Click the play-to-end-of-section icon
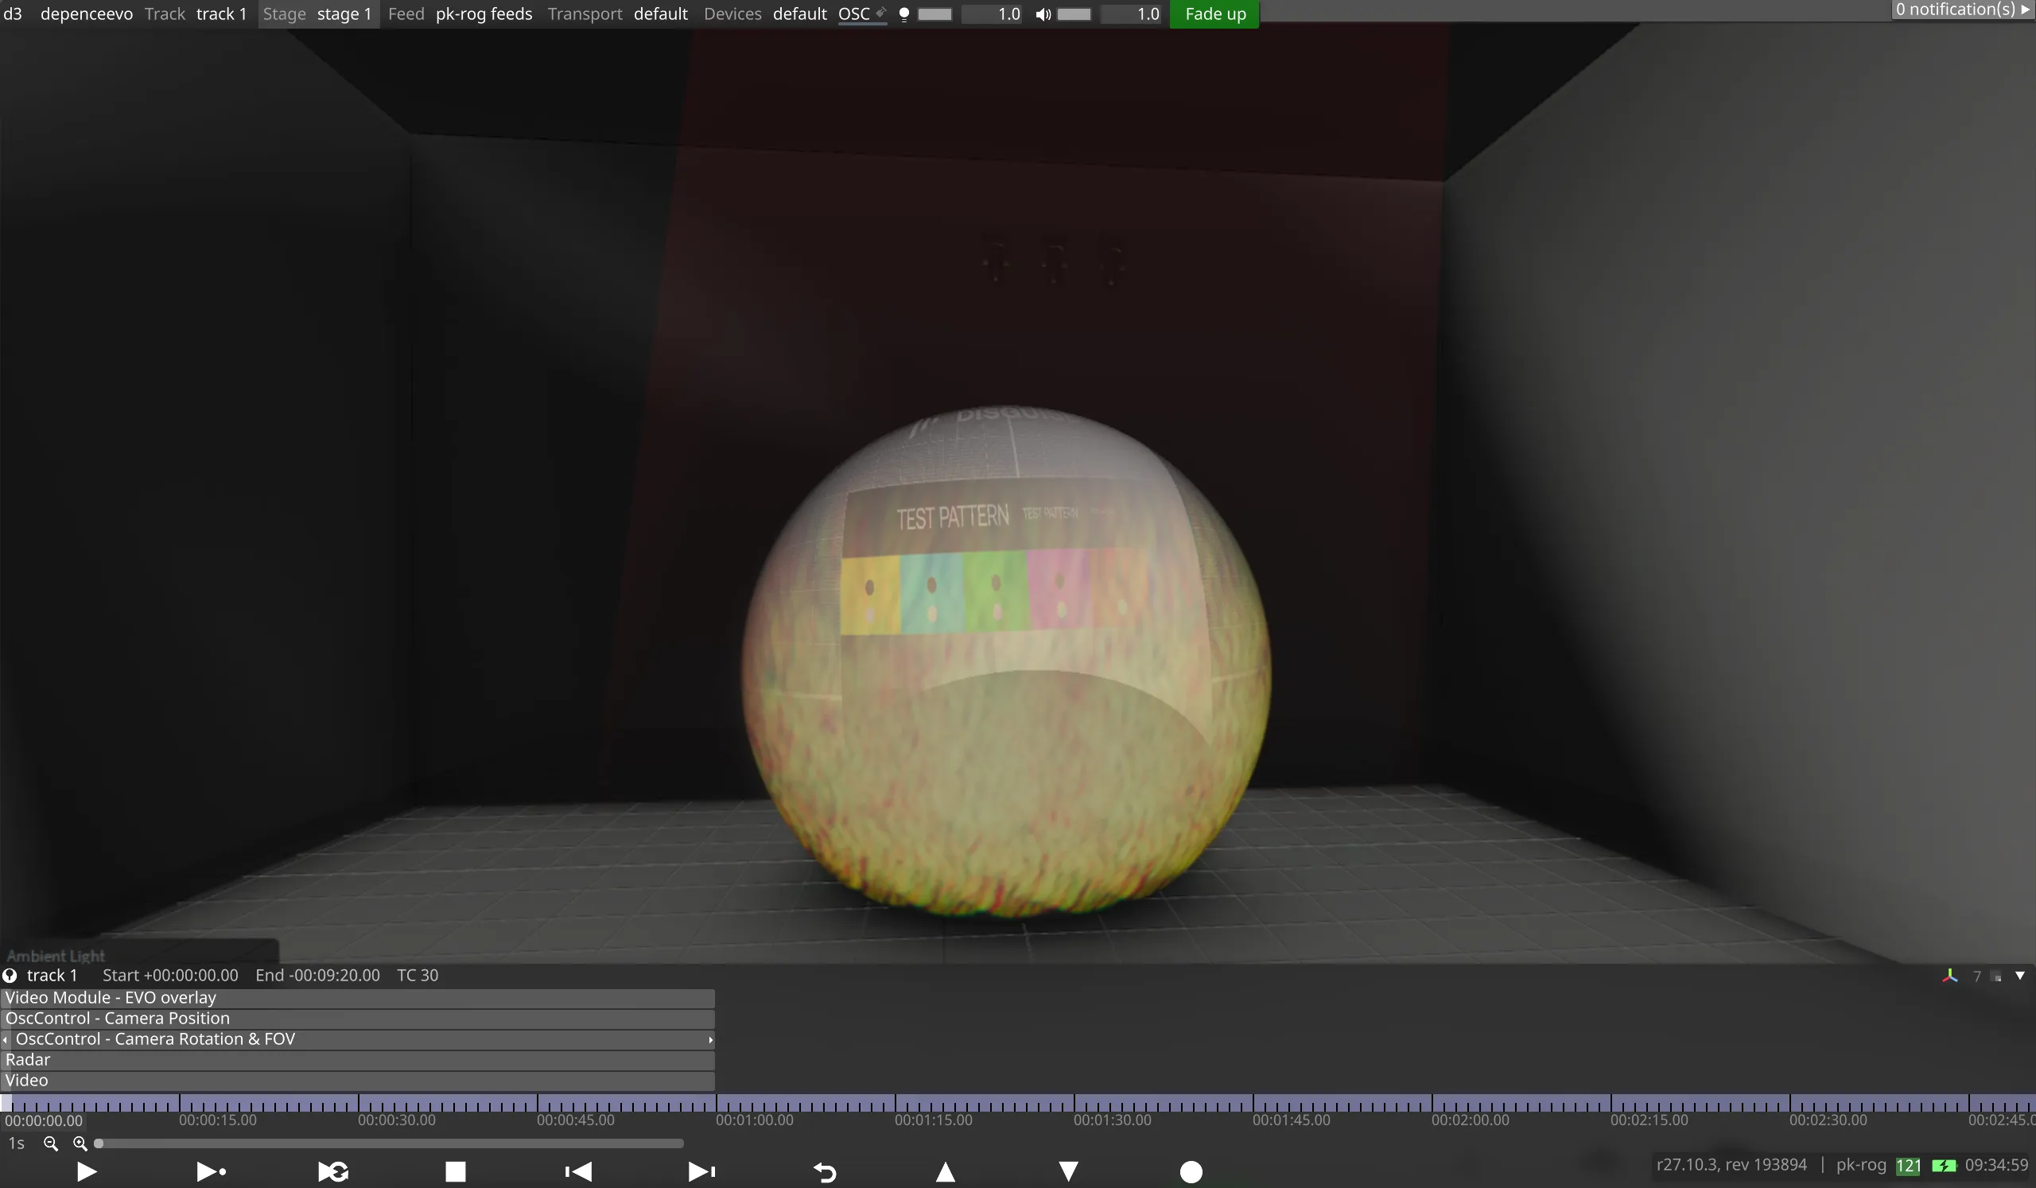2036x1188 pixels. click(211, 1171)
